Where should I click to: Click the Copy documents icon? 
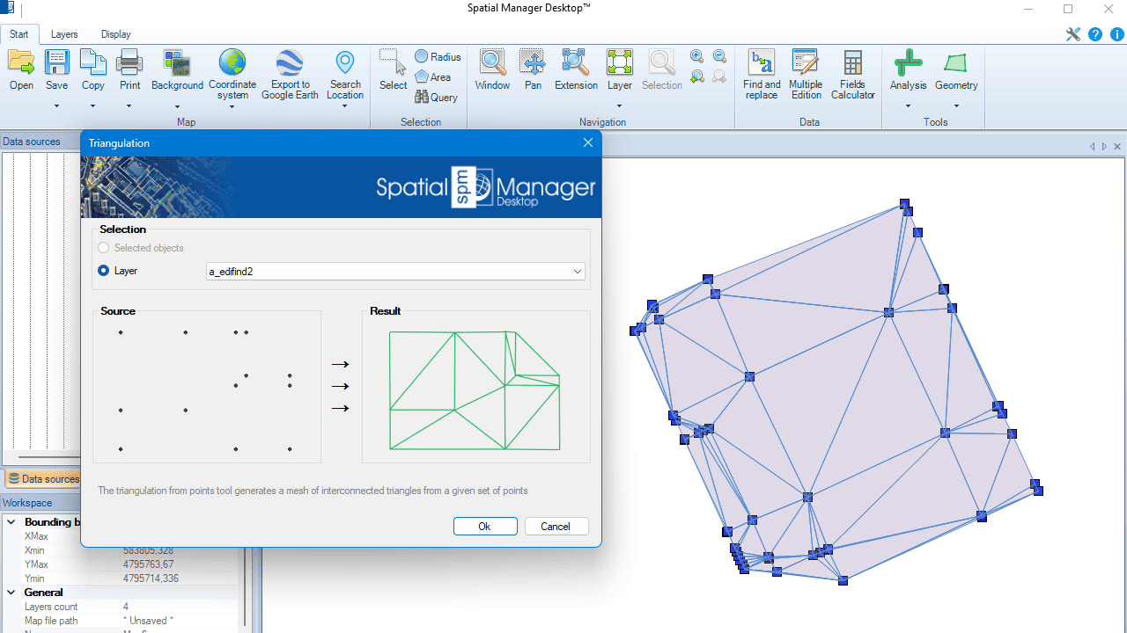tap(93, 62)
